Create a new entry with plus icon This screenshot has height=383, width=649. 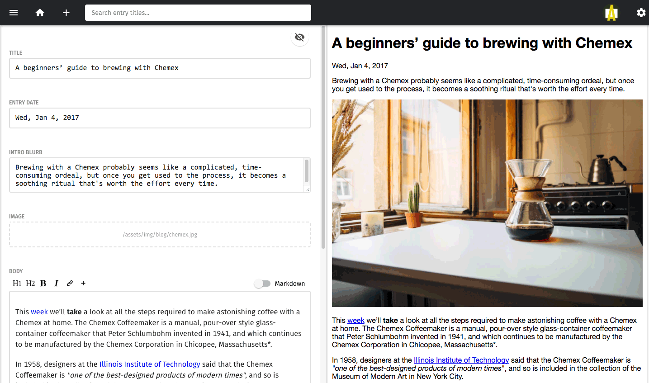[66, 13]
